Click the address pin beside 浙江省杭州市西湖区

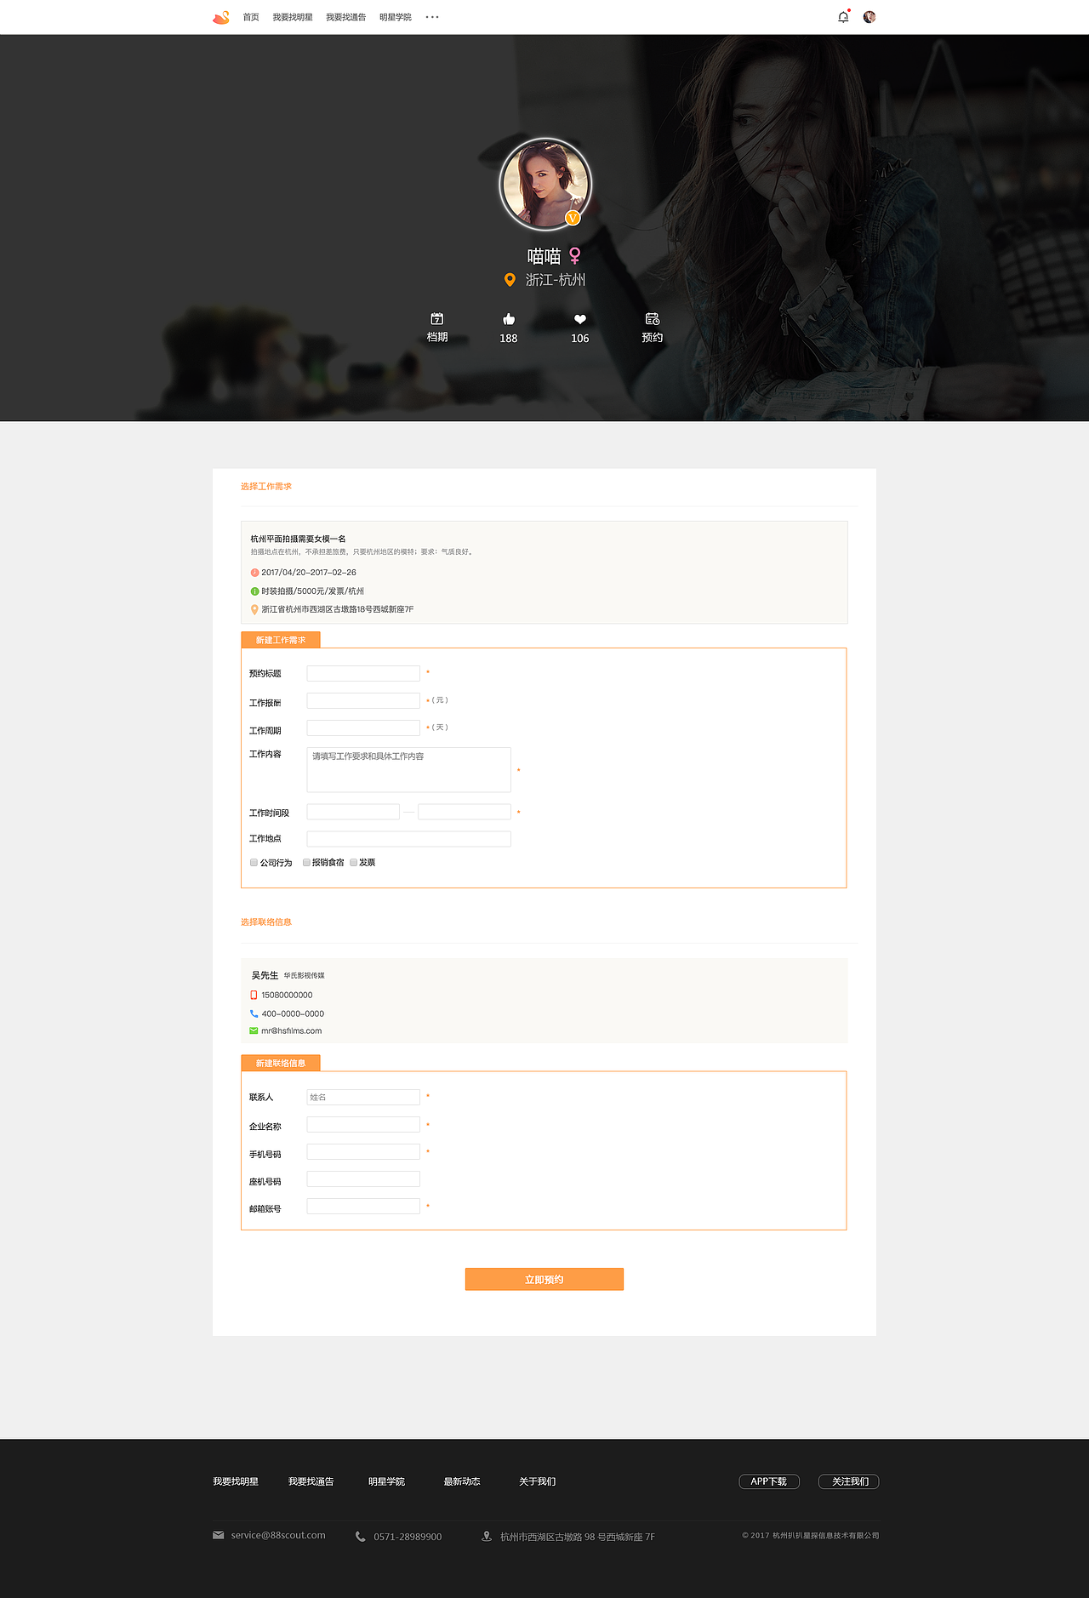click(x=254, y=609)
